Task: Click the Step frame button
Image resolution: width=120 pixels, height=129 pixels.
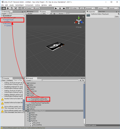Action: (x=64, y=8)
